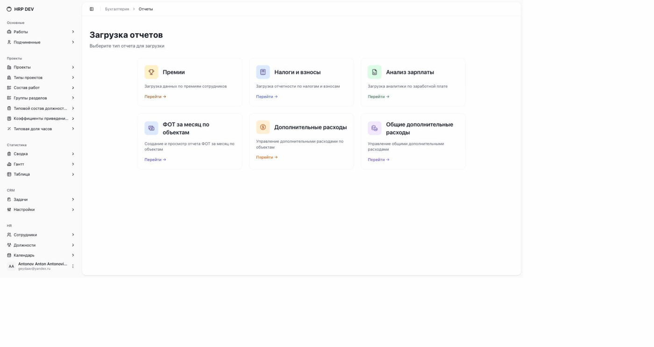Open the Сотрудники menu item
This screenshot has width=654, height=347.
[41, 235]
